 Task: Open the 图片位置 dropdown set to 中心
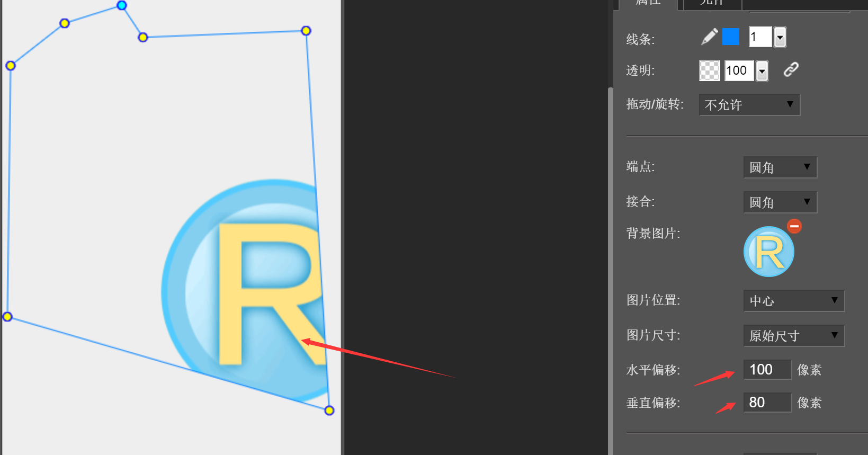pos(793,301)
